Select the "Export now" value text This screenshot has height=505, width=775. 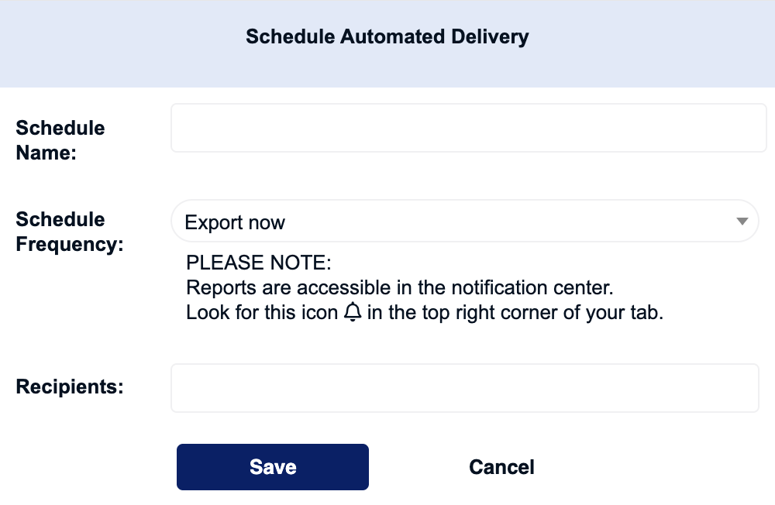235,222
